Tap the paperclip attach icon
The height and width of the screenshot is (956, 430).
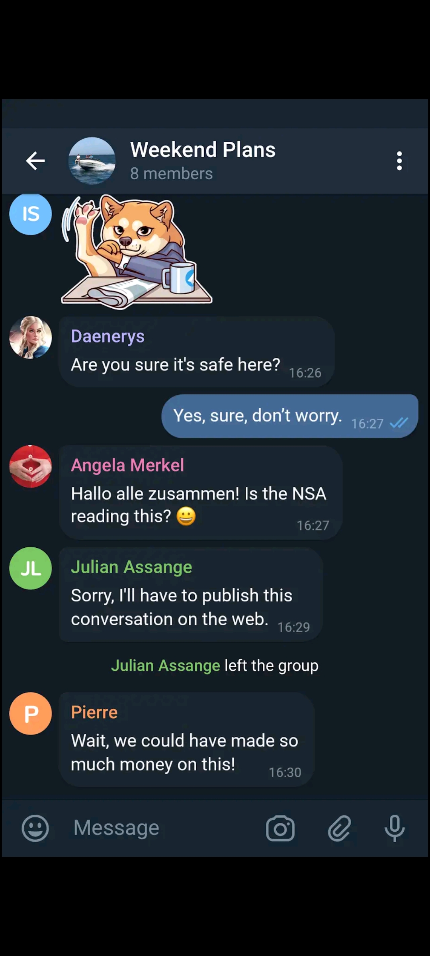click(339, 829)
